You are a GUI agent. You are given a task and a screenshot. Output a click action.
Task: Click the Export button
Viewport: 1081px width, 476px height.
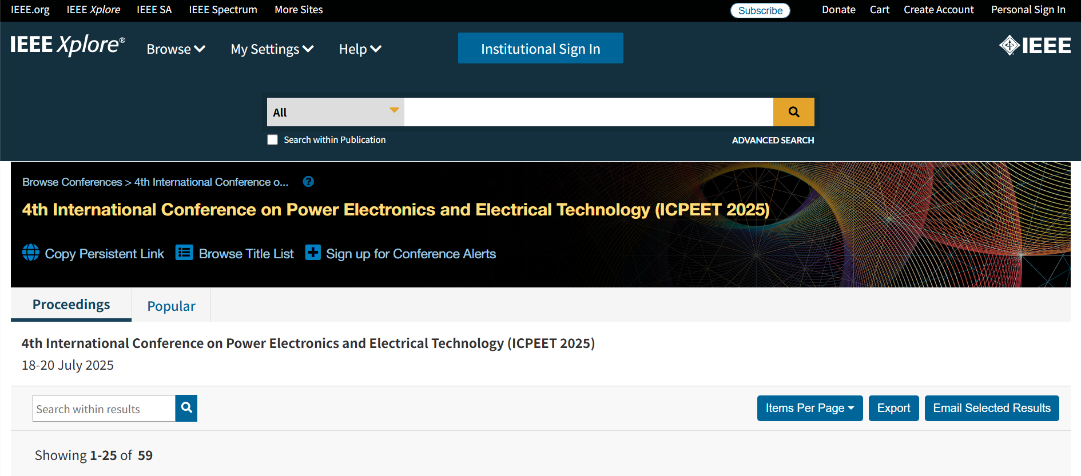894,408
